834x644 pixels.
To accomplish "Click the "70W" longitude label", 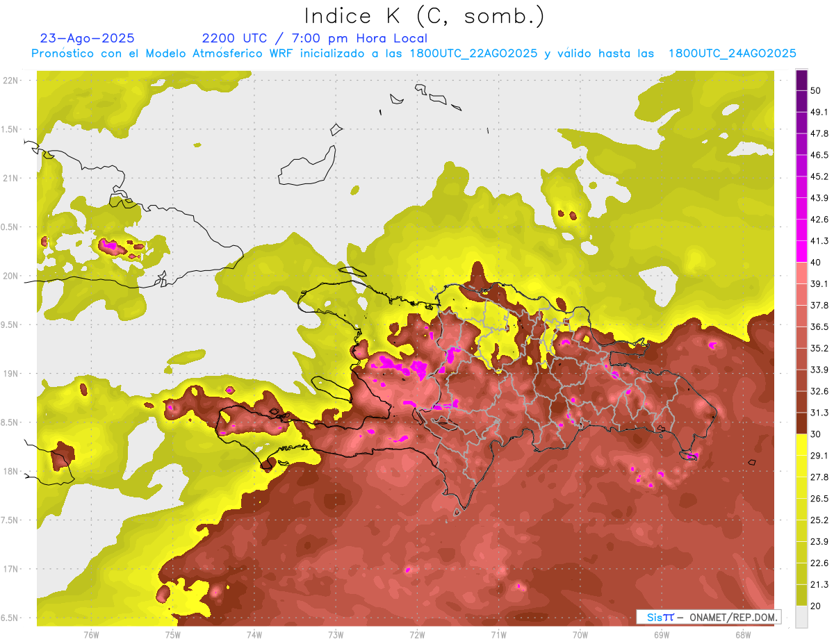I will tap(580, 634).
